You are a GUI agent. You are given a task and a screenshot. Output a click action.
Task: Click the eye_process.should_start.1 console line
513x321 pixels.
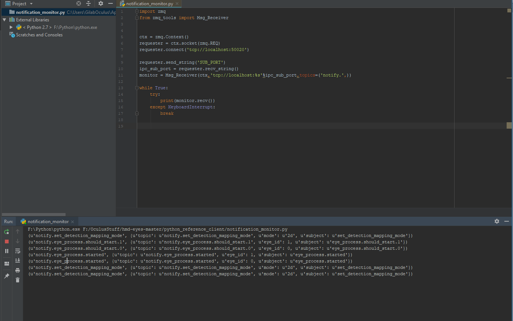pyautogui.click(x=218, y=242)
